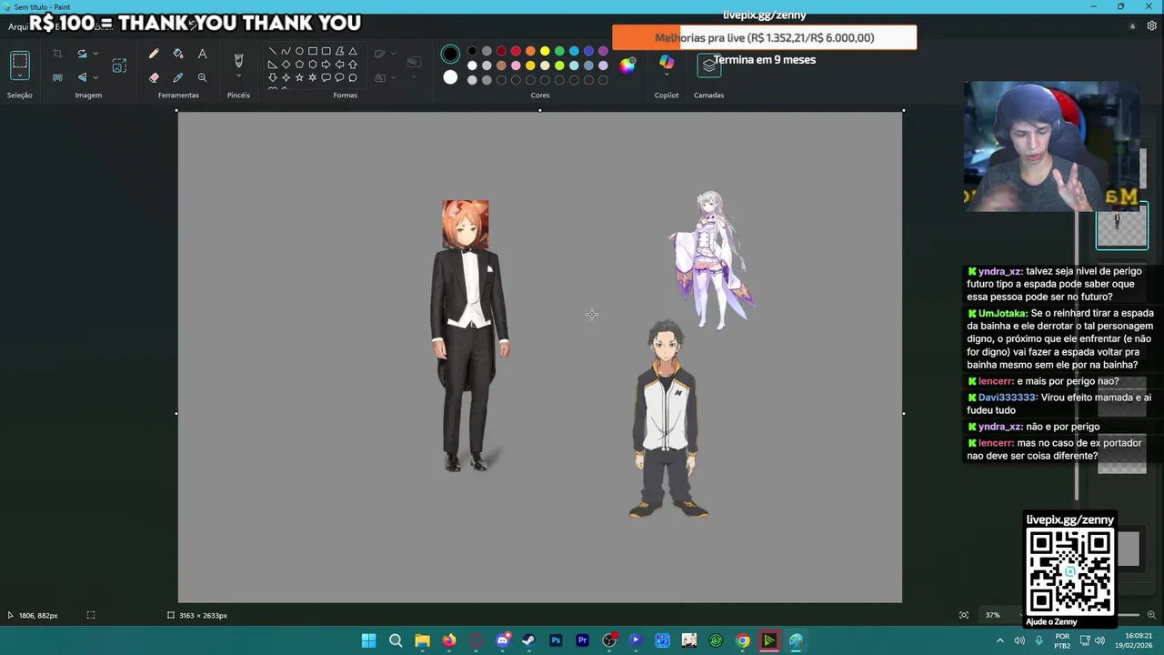Select the Pencil tool
This screenshot has height=655, width=1164.
(x=154, y=54)
